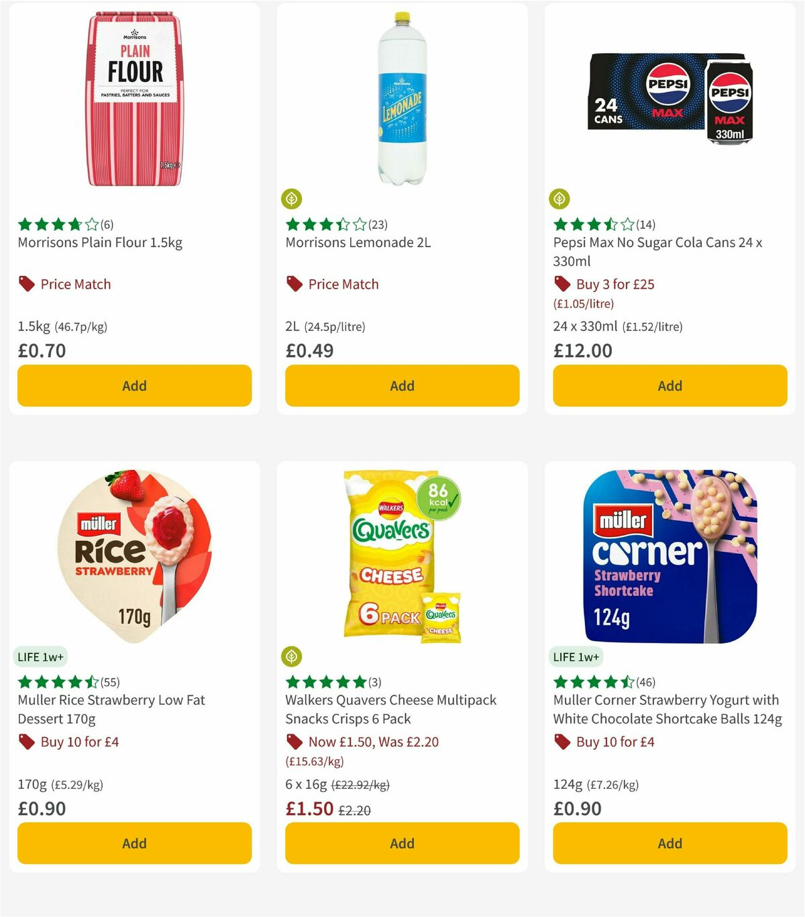The image size is (805, 917).
Task: Open reviews count (55) on Muller Rice
Action: coord(111,681)
